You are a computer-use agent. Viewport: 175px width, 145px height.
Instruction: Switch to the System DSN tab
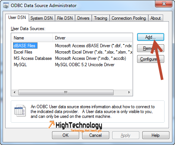tap(42, 18)
